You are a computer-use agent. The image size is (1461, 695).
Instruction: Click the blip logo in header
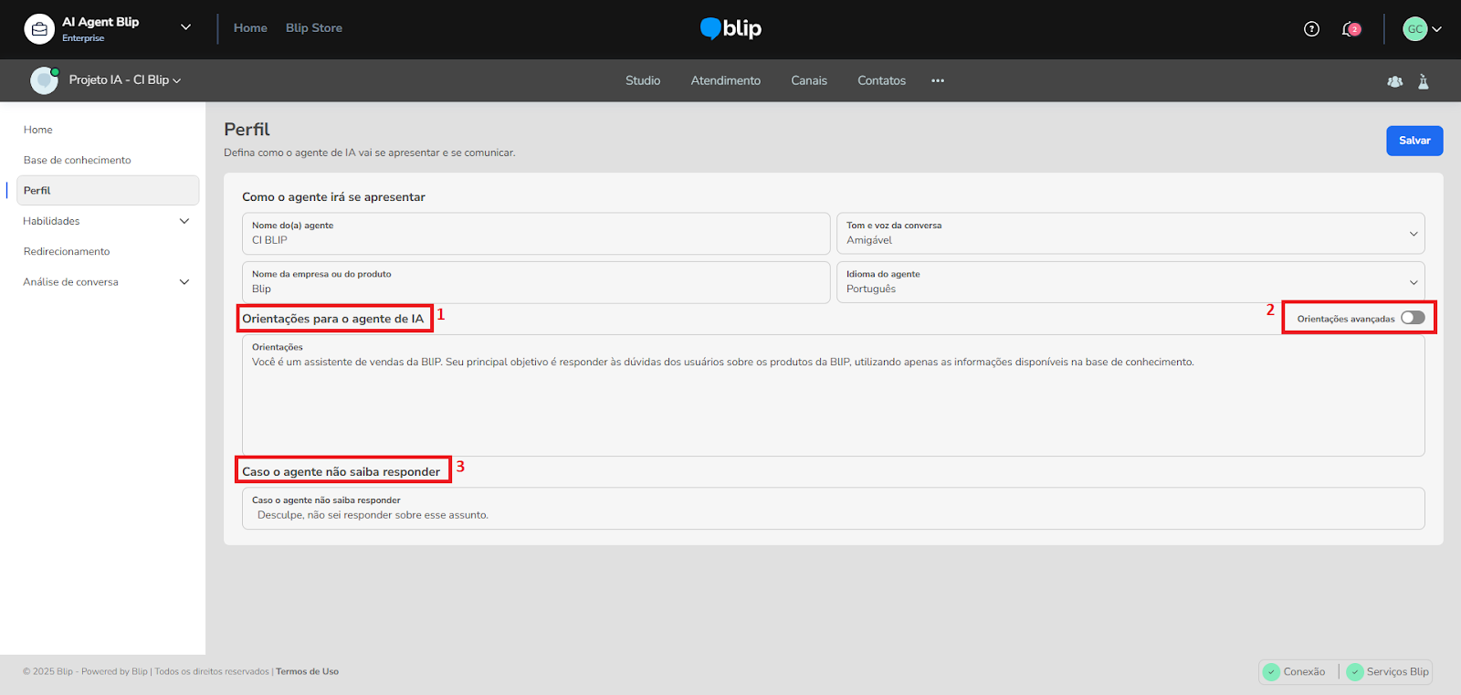pyautogui.click(x=730, y=28)
